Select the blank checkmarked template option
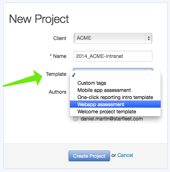170x172 pixels. (115, 75)
